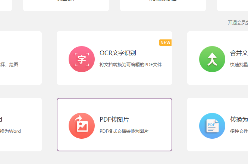
Task: Click the green merge files arrow icon
Action: click(212, 59)
